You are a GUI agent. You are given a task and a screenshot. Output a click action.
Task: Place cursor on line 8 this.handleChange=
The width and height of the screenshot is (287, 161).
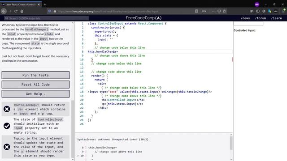coord(103,52)
